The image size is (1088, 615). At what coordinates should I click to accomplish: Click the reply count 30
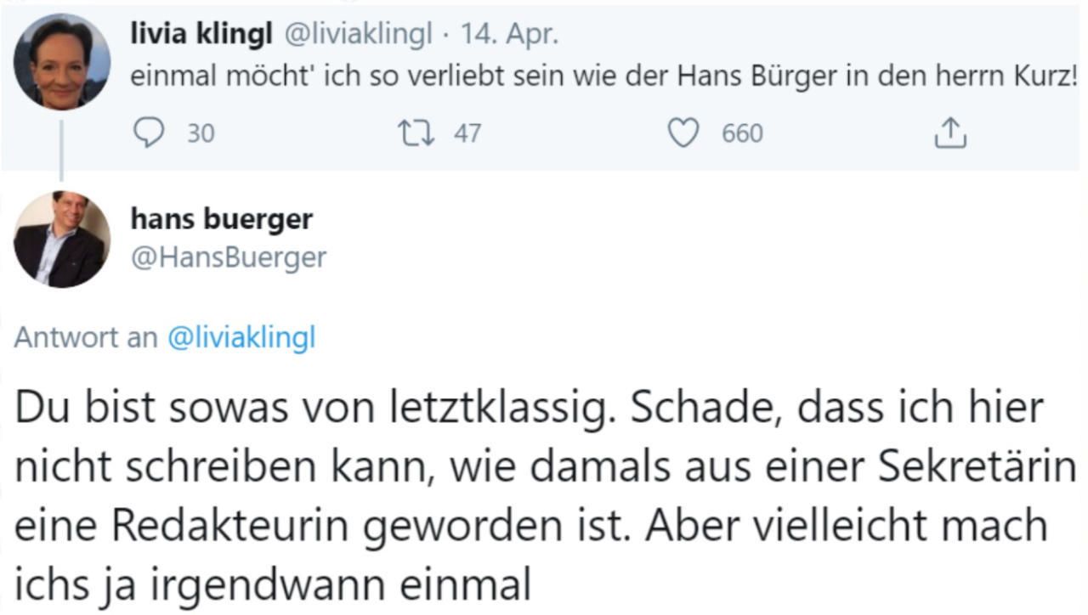click(x=201, y=133)
